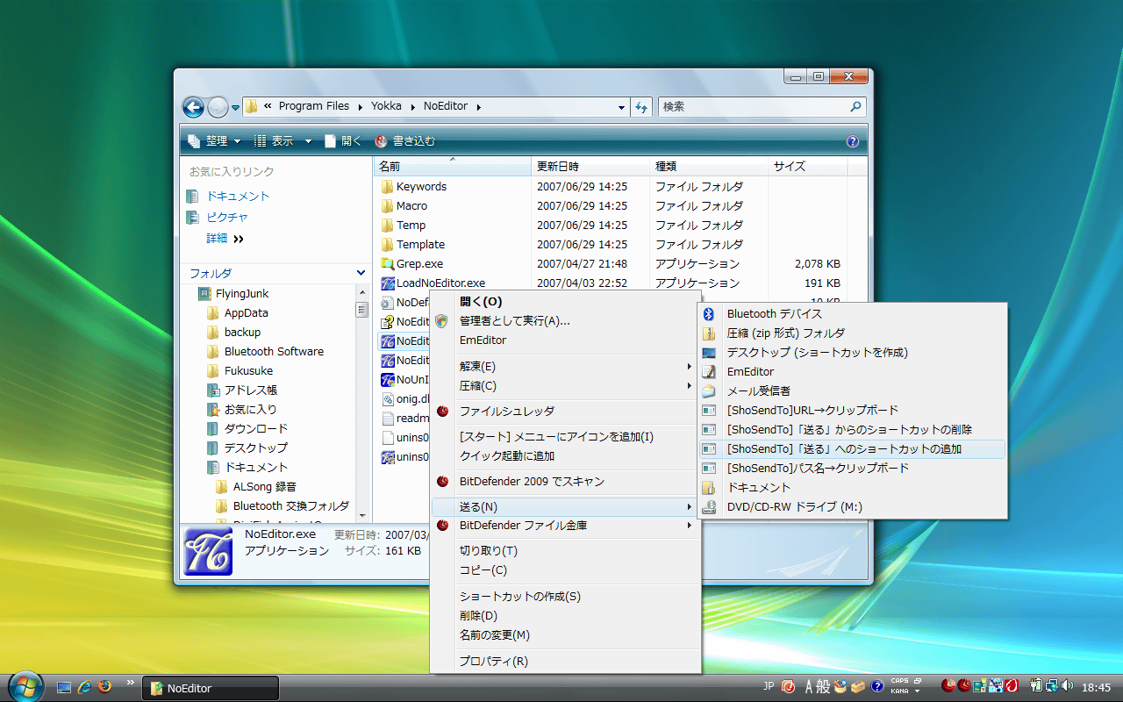This screenshot has width=1123, height=702.
Task: Click the shield 管理者として実行(A) entry
Action: point(564,321)
